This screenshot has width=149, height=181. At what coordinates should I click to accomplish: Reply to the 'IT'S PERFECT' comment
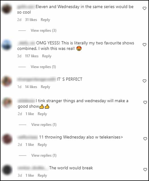click(45, 87)
